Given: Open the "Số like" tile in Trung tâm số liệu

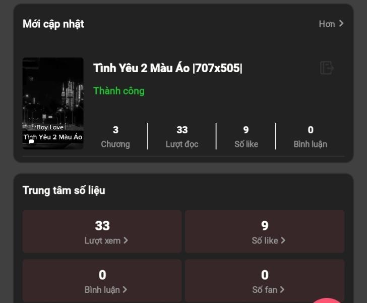Looking at the screenshot, I should coord(265,232).
